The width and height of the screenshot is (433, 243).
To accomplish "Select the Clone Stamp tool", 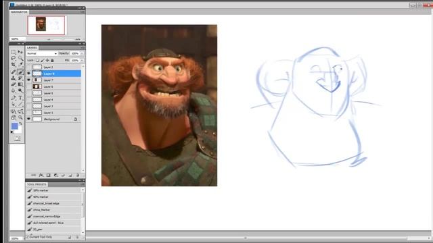I will pyautogui.click(x=14, y=78).
